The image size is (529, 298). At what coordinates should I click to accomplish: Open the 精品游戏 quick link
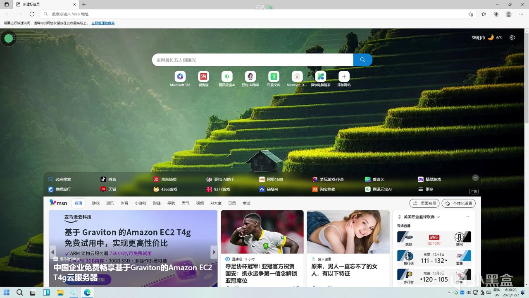pos(429,179)
